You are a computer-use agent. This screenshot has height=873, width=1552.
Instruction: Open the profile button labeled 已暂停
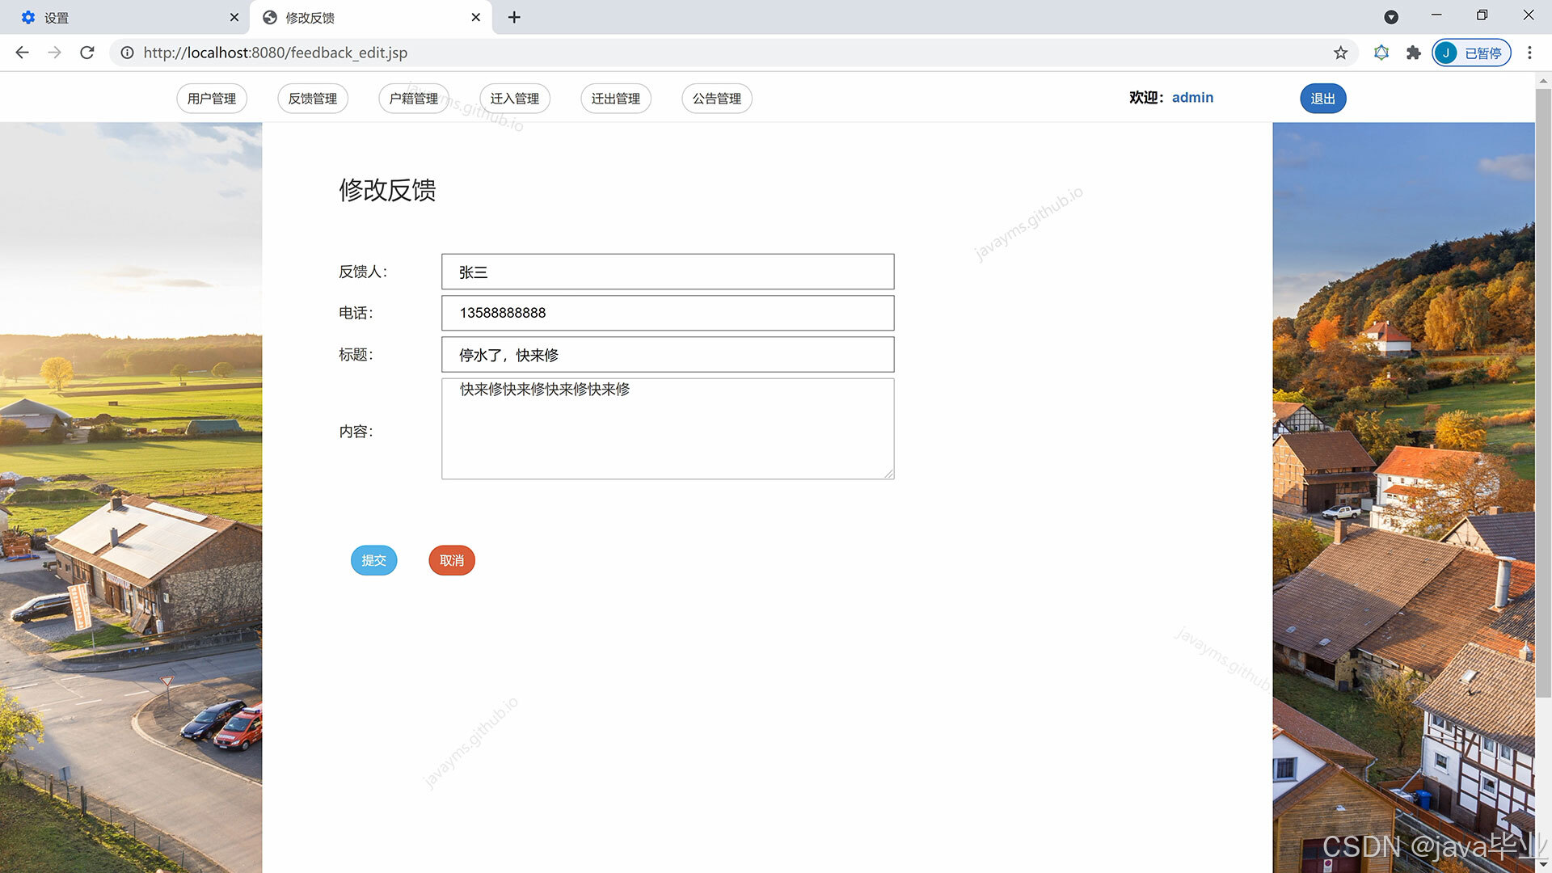click(x=1471, y=53)
